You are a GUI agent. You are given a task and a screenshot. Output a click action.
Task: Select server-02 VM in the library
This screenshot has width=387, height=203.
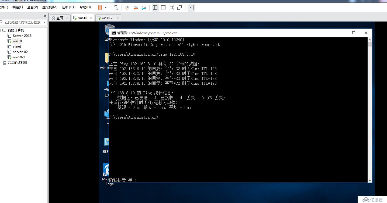pyautogui.click(x=20, y=52)
